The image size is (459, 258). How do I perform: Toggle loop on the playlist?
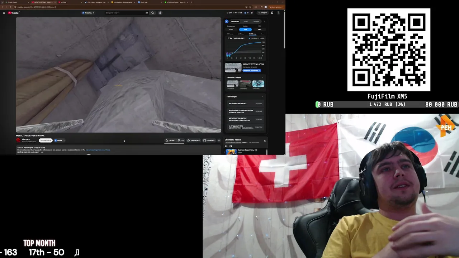pos(226,146)
